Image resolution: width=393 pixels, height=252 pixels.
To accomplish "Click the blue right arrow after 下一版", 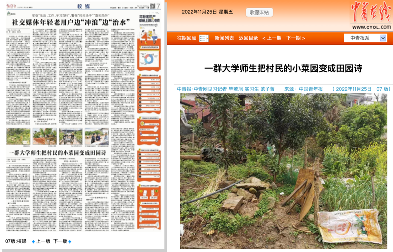I will [x=70, y=242].
